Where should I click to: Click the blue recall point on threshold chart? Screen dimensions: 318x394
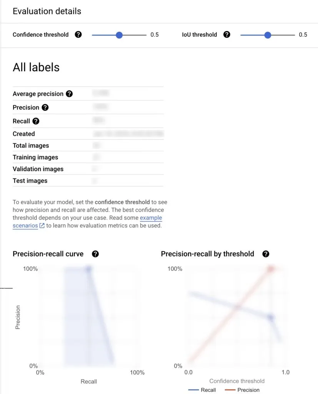click(x=271, y=317)
